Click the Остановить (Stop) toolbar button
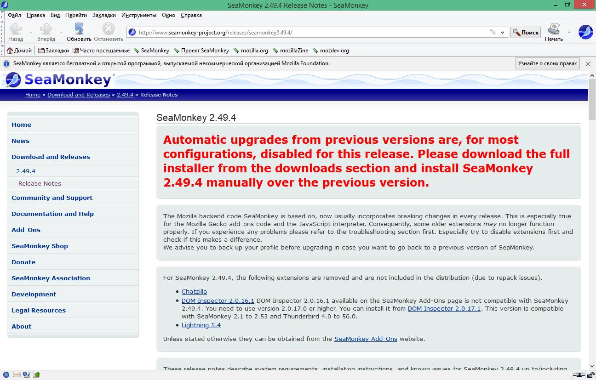Image resolution: width=596 pixels, height=380 pixels. pyautogui.click(x=109, y=32)
